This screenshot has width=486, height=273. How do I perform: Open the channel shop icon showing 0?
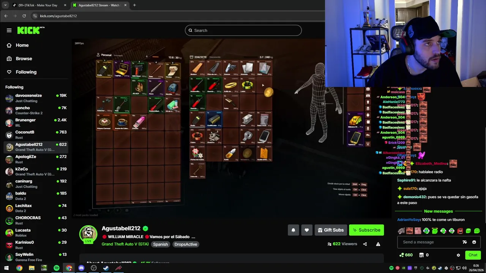click(424, 255)
